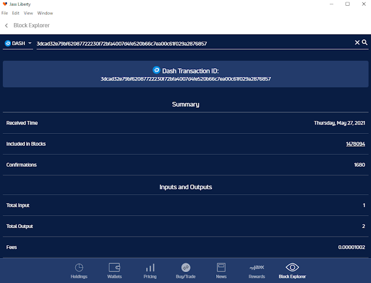Click the Block Explorer page title
Screen dimensions: 371x283
[x=31, y=25]
